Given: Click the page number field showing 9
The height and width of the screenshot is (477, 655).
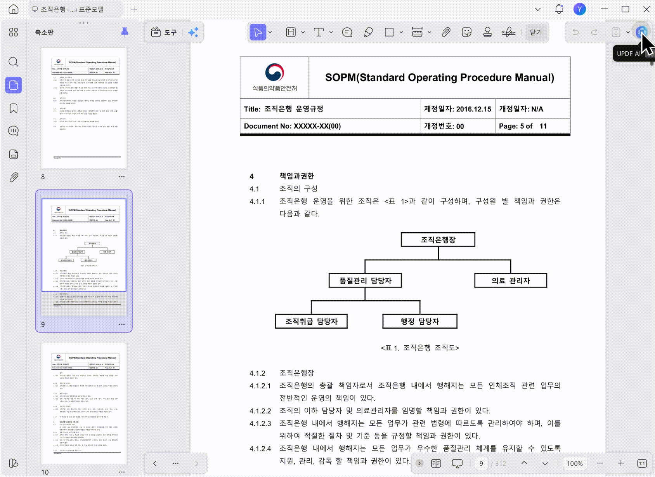Looking at the screenshot, I should click(481, 463).
